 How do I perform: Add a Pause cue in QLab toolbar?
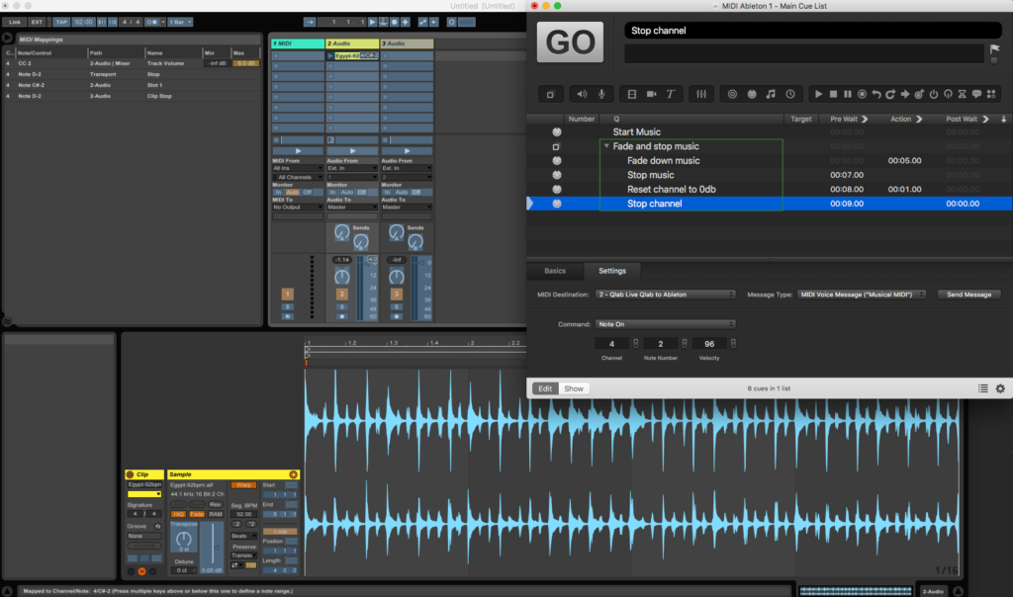point(848,94)
